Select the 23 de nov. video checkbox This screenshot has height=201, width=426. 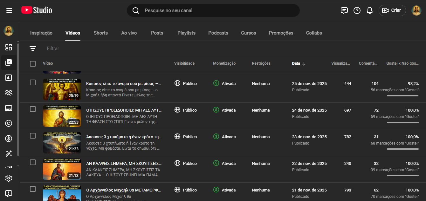pos(33,136)
